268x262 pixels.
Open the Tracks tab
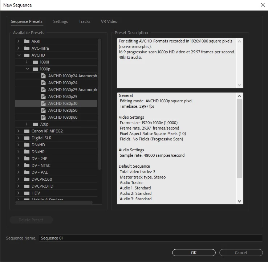tap(85, 21)
